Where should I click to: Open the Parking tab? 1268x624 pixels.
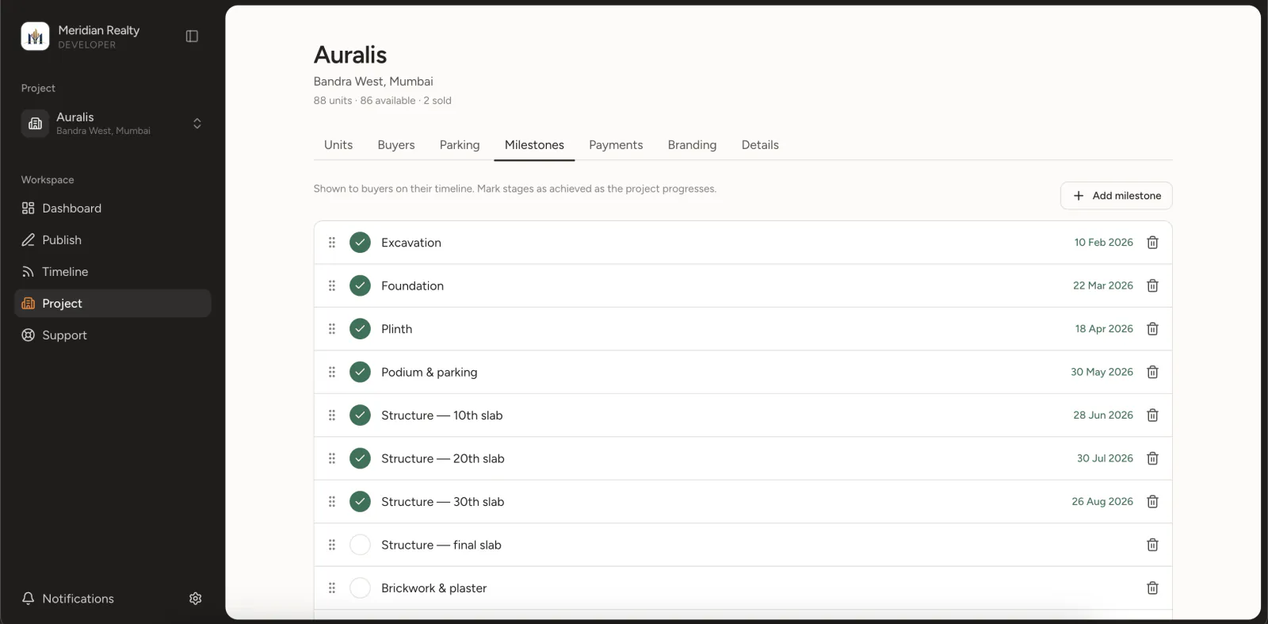click(x=460, y=145)
